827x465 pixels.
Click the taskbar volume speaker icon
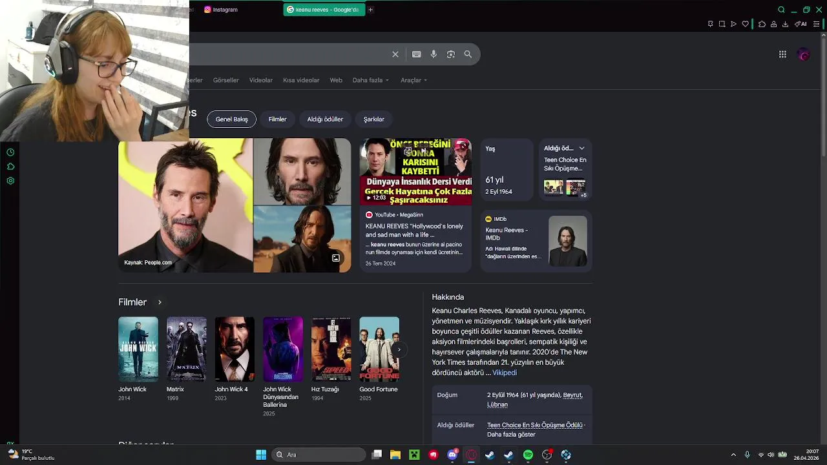[x=771, y=455]
